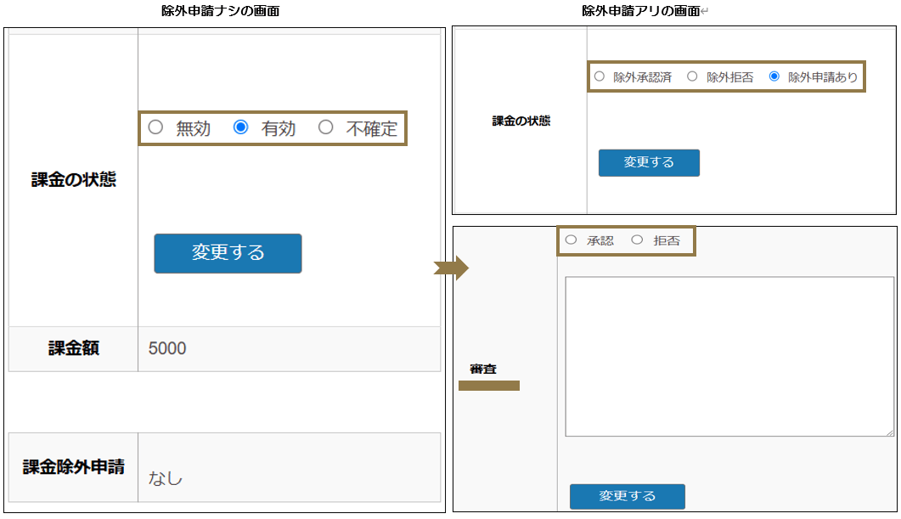Click 変更する button in left screen
The width and height of the screenshot is (901, 519).
(x=228, y=253)
